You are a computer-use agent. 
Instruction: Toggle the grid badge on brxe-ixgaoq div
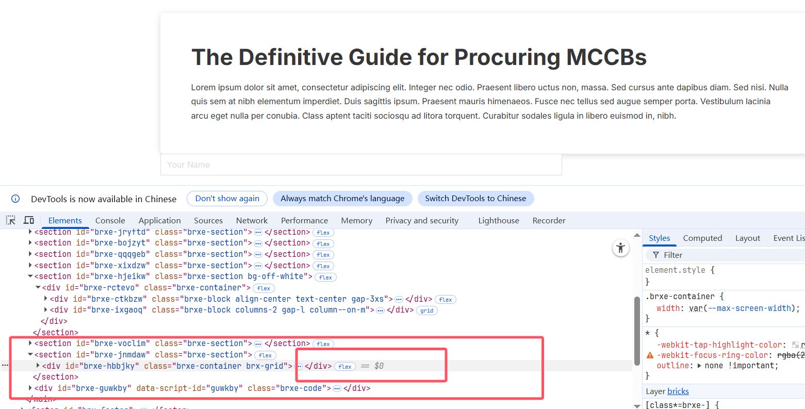click(427, 310)
